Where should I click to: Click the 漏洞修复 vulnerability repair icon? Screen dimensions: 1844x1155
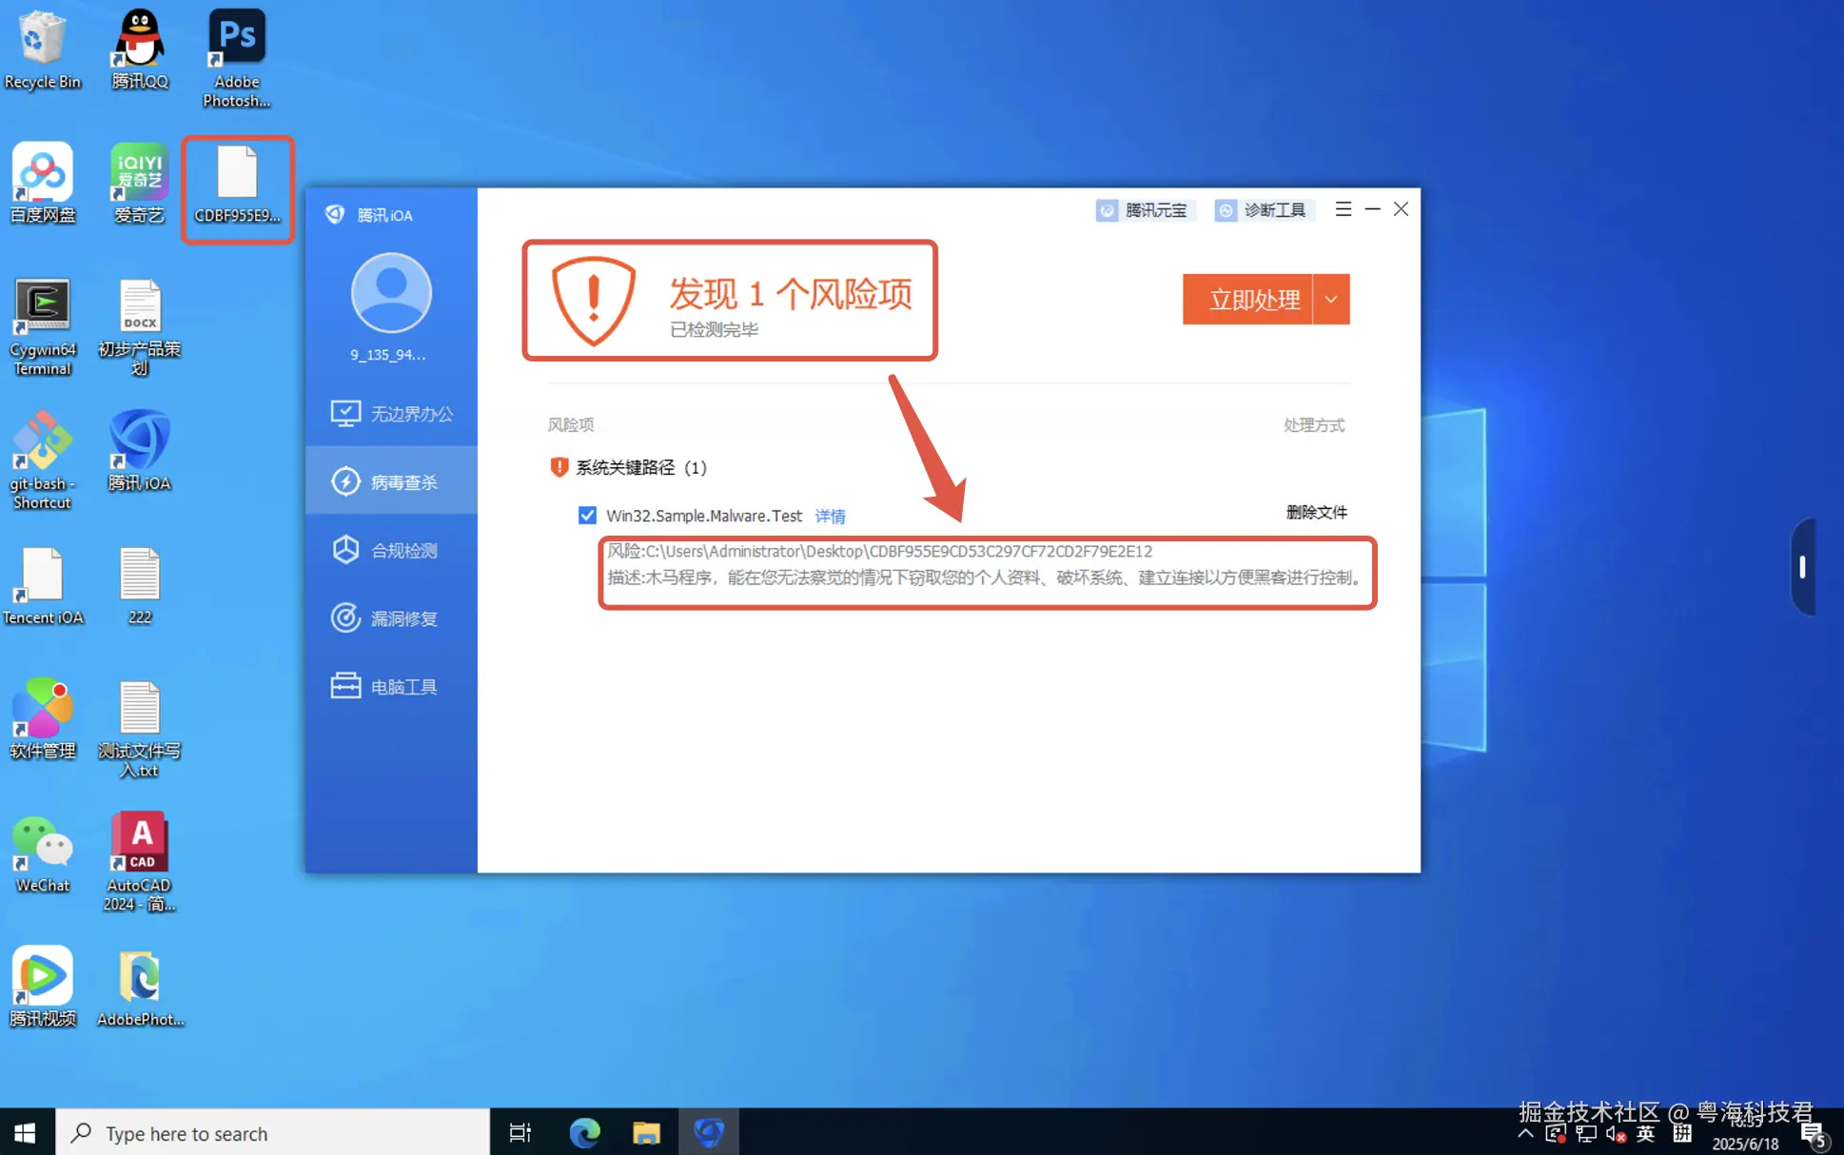[345, 618]
